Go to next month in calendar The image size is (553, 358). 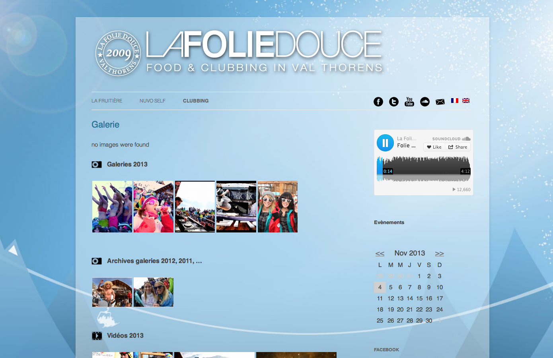(440, 254)
